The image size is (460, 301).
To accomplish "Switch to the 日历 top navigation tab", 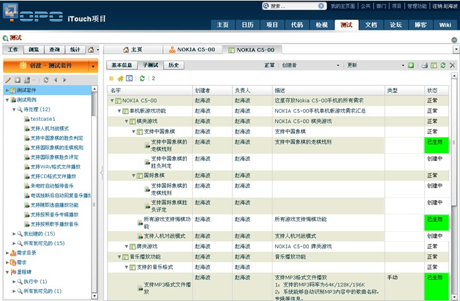I will [247, 24].
